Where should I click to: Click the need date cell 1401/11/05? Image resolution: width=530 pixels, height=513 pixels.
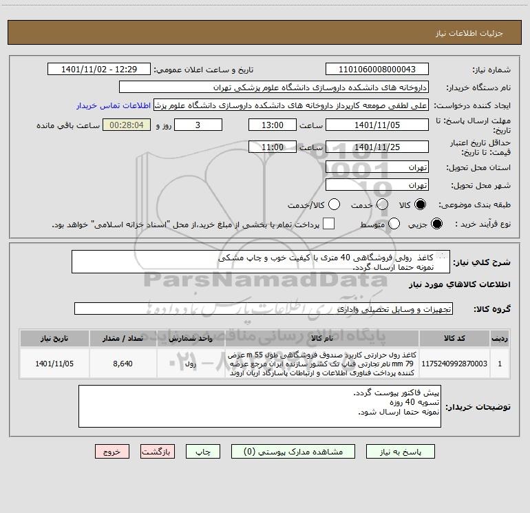[x=54, y=364]
